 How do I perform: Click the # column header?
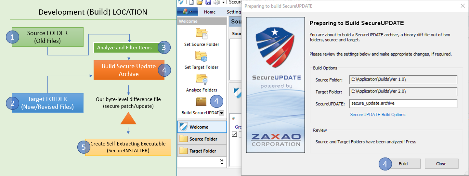click(234, 119)
